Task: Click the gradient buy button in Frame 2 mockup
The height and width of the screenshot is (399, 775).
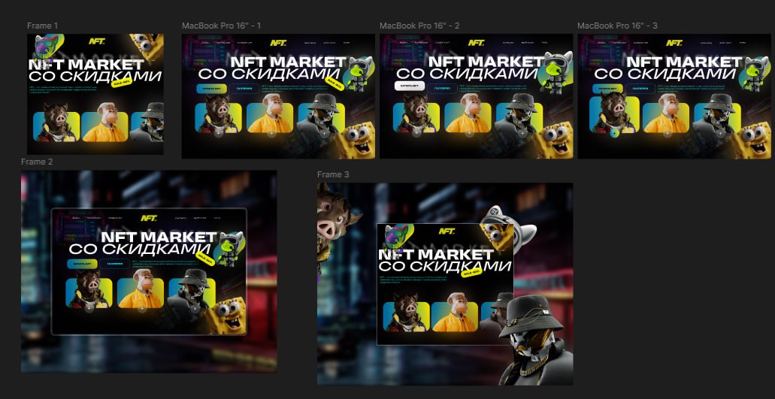Action: click(82, 264)
